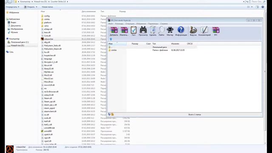
Task: Open the Explorer view options dropdown
Action: 252,7
